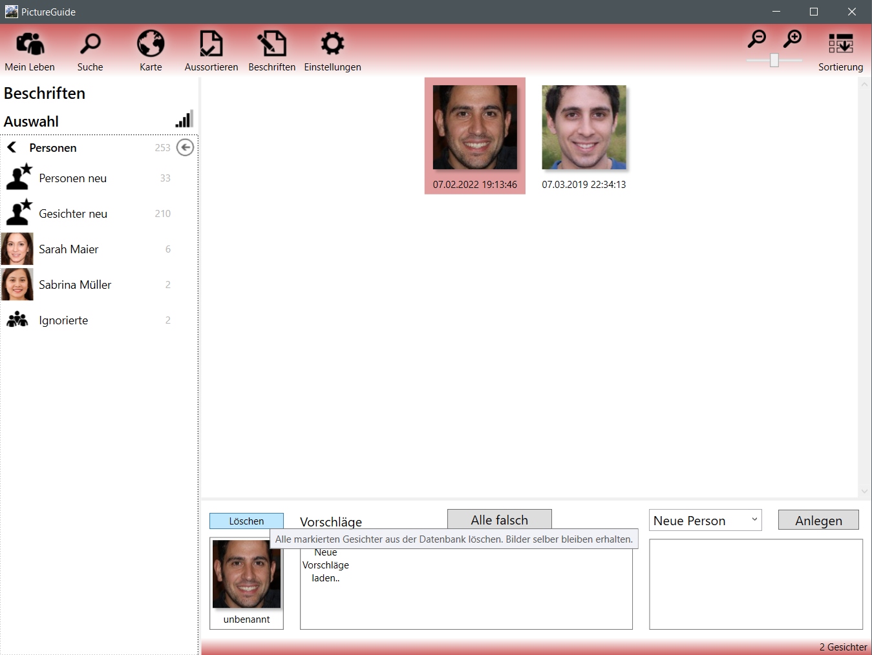Click the Personen header label
This screenshot has height=655, width=872.
click(53, 148)
